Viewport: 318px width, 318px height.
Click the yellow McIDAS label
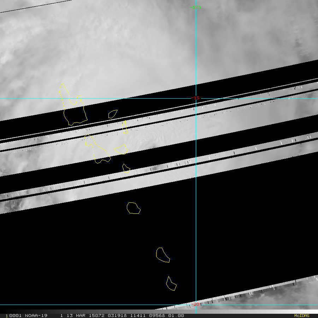[x=301, y=316]
